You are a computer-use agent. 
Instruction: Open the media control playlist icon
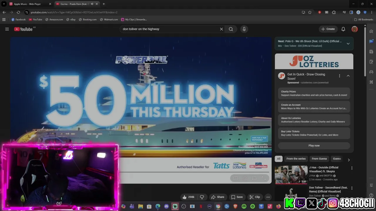344,12
